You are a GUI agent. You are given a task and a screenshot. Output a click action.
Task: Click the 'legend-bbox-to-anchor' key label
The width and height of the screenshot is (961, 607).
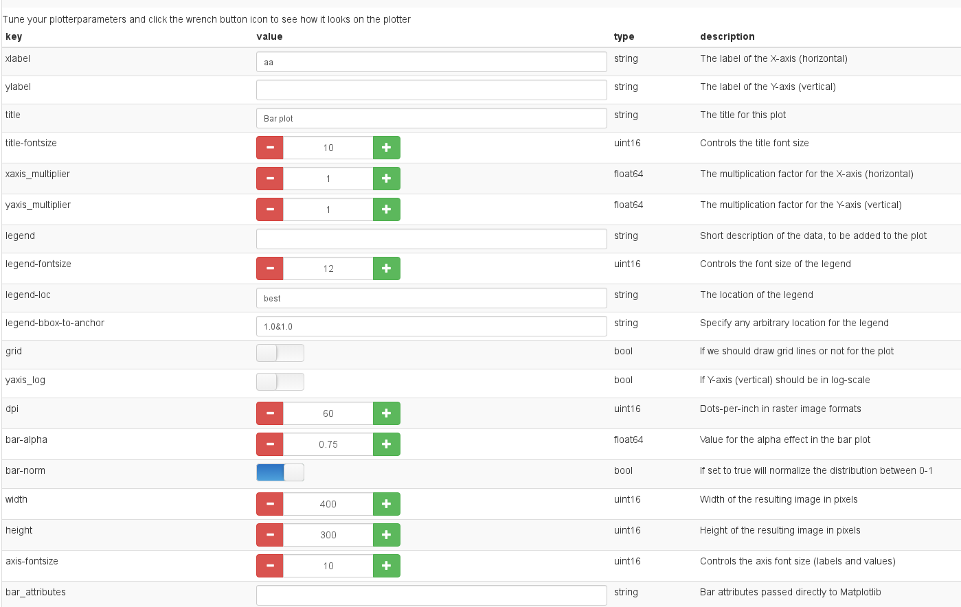[55, 323]
